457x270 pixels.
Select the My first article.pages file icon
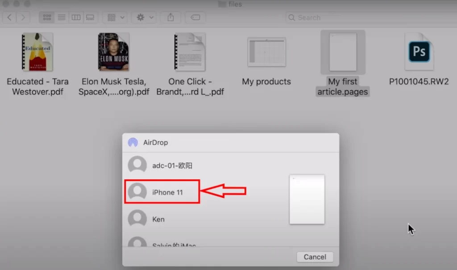343,52
